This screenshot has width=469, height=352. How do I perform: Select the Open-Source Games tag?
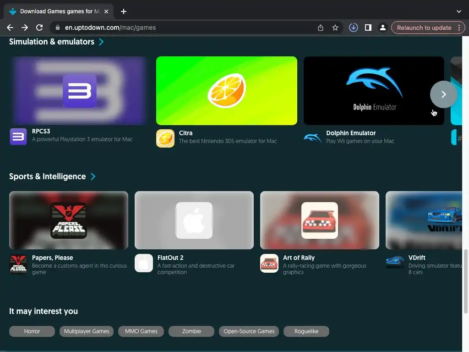tap(249, 331)
